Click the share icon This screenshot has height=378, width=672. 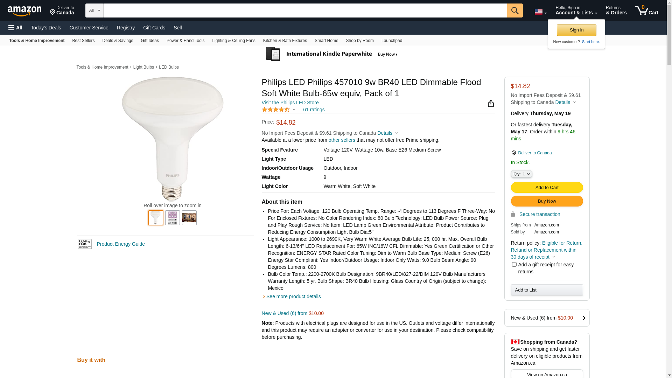(x=491, y=104)
